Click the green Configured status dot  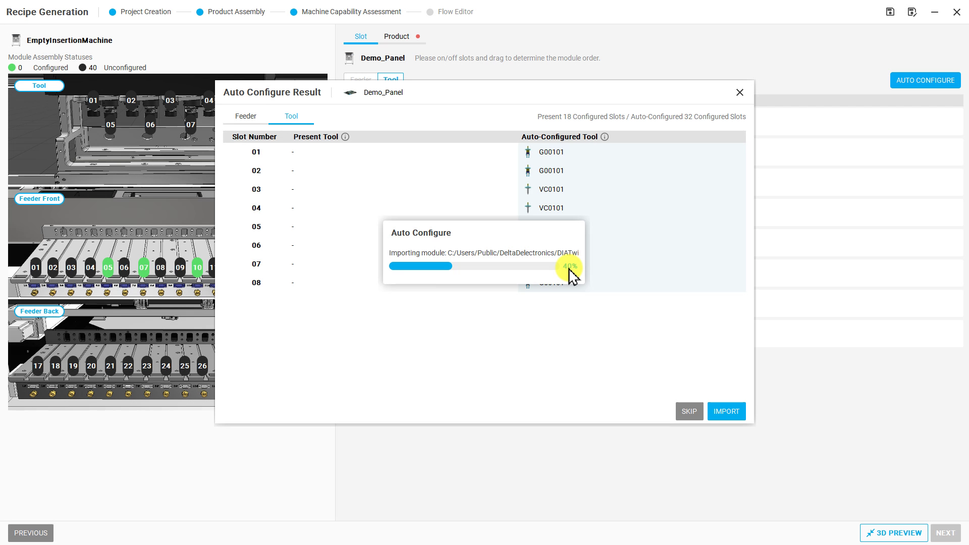point(12,68)
